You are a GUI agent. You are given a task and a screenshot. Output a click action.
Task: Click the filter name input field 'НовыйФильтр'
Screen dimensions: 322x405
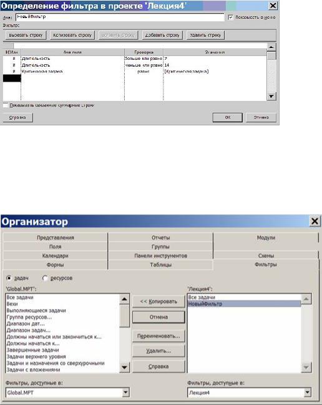pyautogui.click(x=120, y=17)
